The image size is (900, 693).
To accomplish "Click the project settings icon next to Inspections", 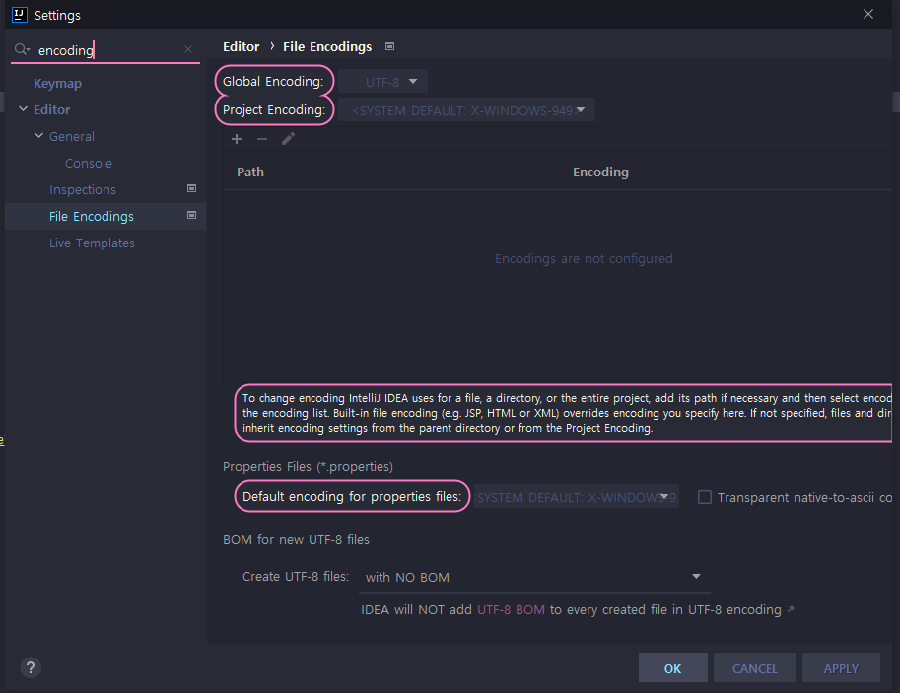I will [191, 188].
